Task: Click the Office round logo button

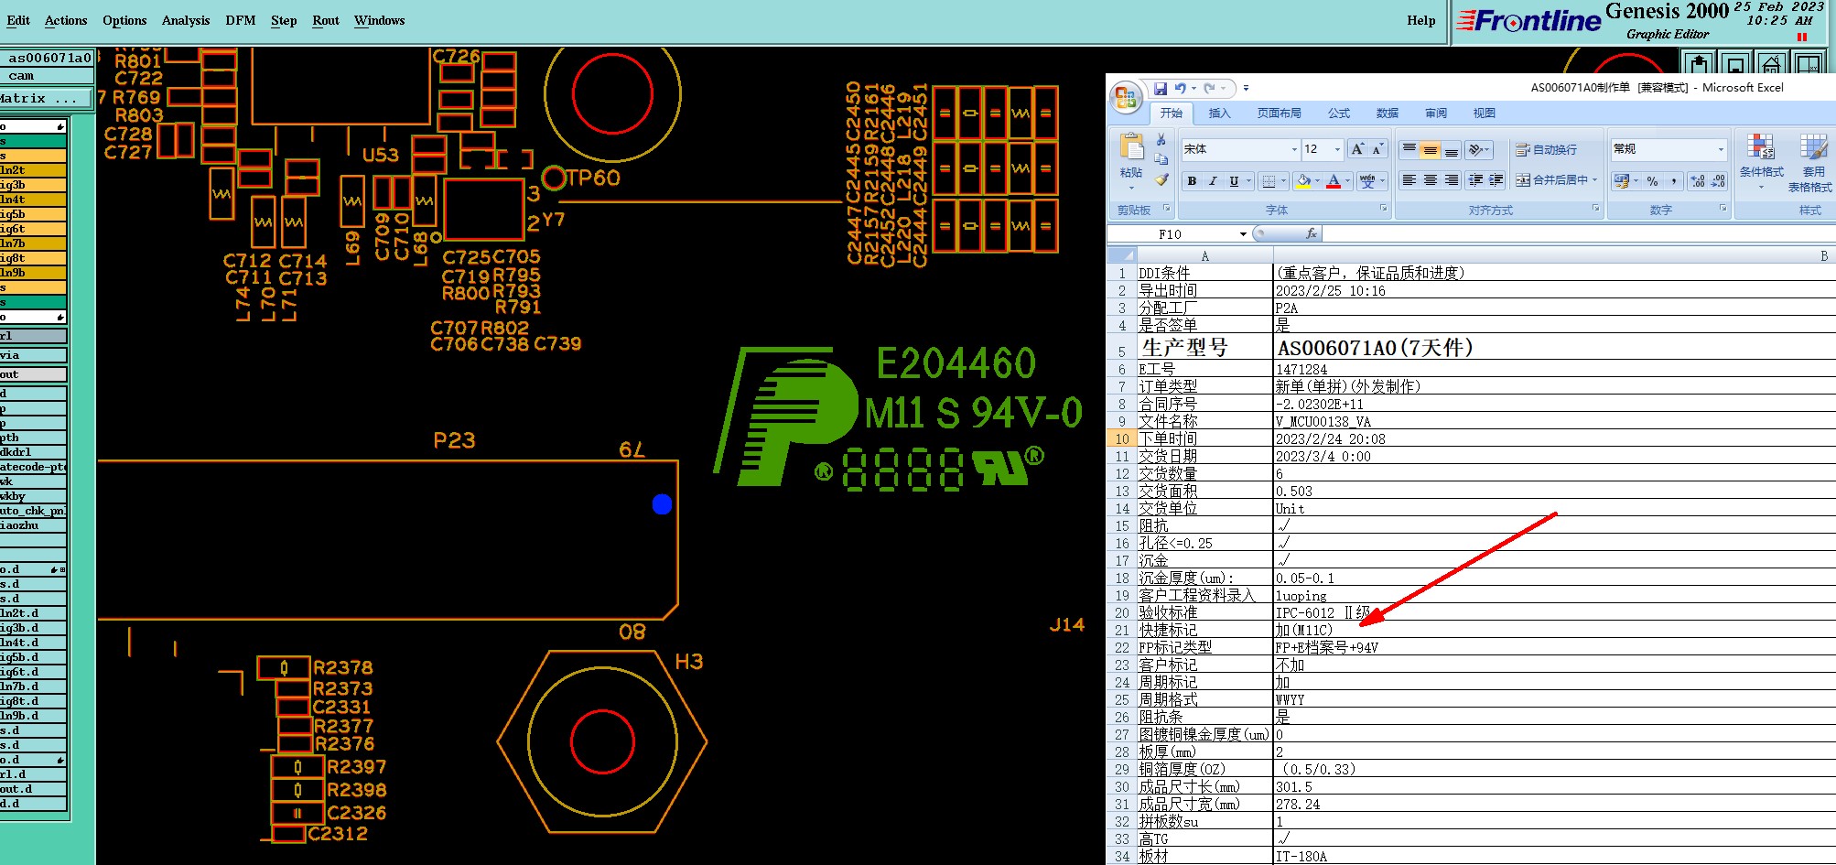Action: click(1126, 97)
